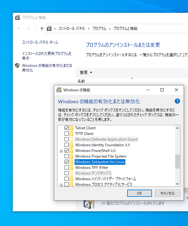Click the Windows Projected File System folder icon
The image size is (188, 226).
[71, 156]
